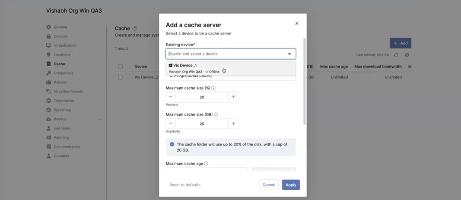Screen dimensions: 461x200
Task: Click the Devices lock icon
Action: click(48, 36)
